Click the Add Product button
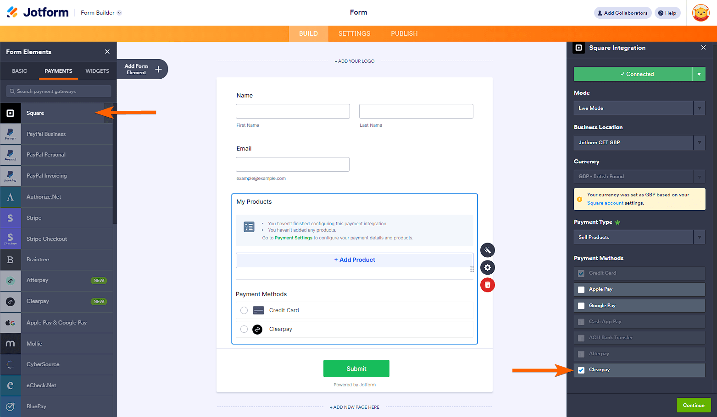Screen dimensions: 717x417 354,260
